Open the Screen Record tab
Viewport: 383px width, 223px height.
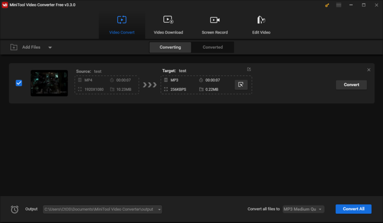pyautogui.click(x=214, y=25)
